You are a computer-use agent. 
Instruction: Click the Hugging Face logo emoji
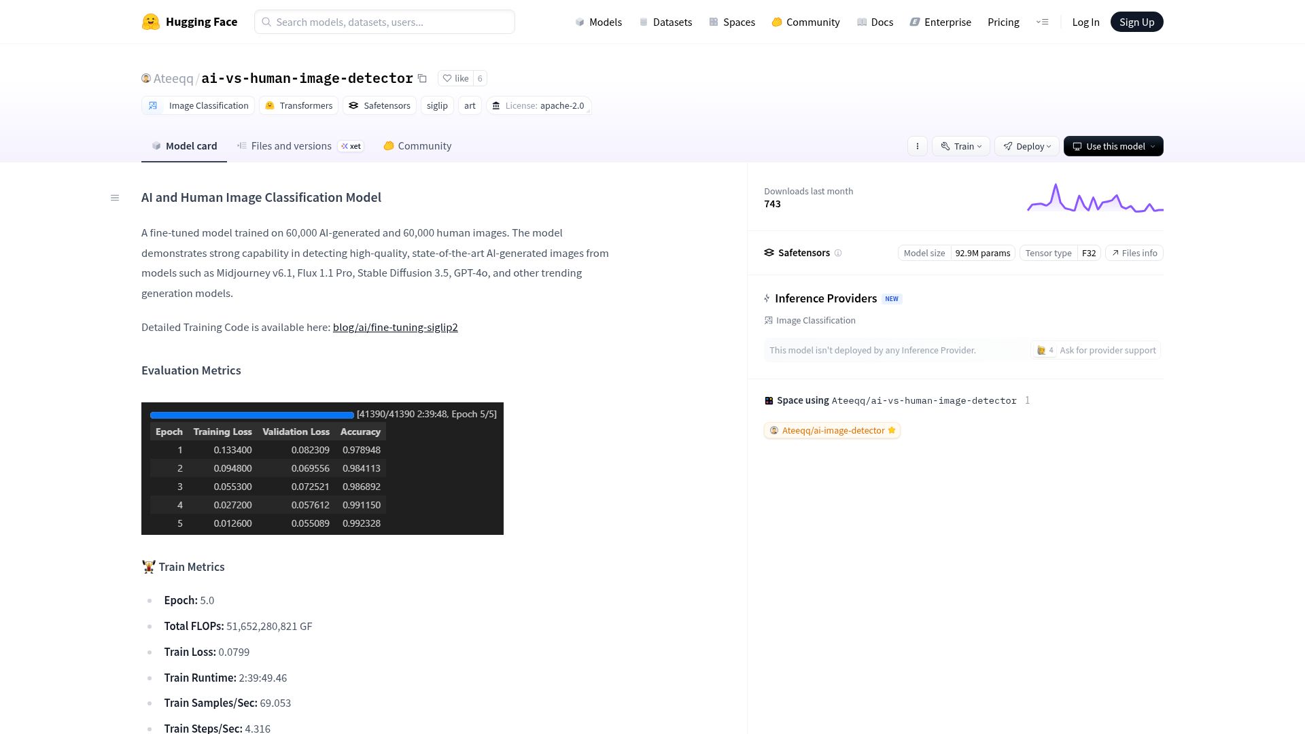click(x=150, y=22)
